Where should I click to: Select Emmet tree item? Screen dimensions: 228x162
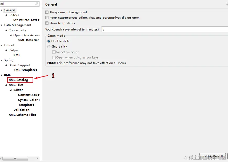[x=9, y=45]
